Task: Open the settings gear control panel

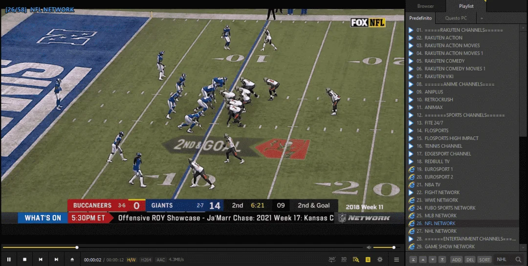Action: [380, 259]
